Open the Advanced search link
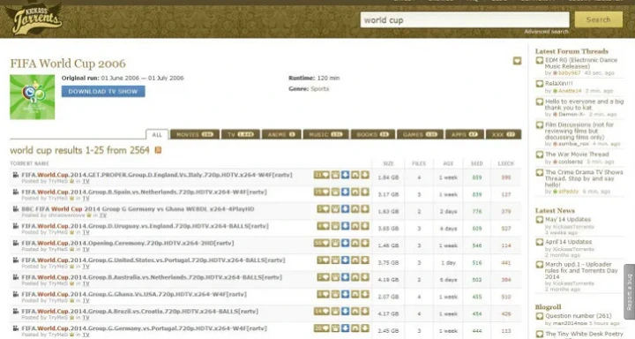The height and width of the screenshot is (339, 635). point(546,32)
